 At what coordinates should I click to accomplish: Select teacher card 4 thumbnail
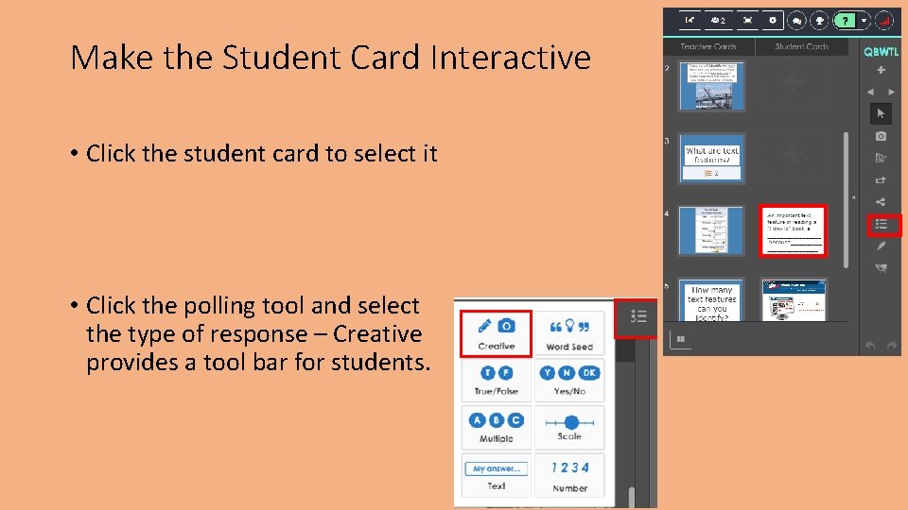(711, 230)
